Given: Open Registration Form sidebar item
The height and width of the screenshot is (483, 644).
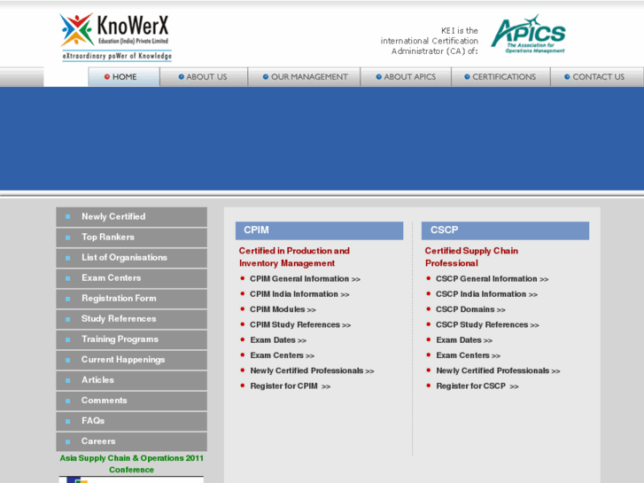Looking at the screenshot, I should point(131,299).
